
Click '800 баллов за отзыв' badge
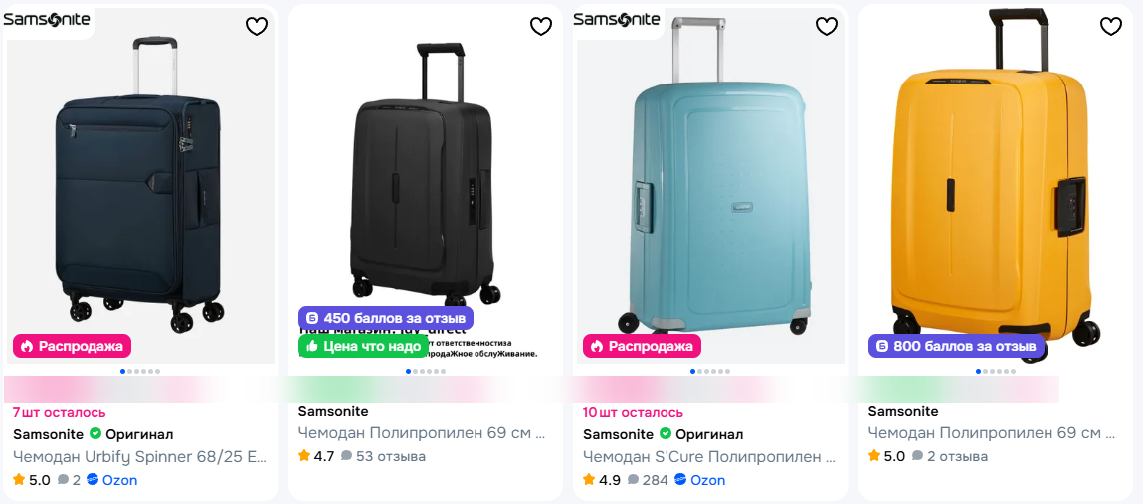[x=956, y=346]
